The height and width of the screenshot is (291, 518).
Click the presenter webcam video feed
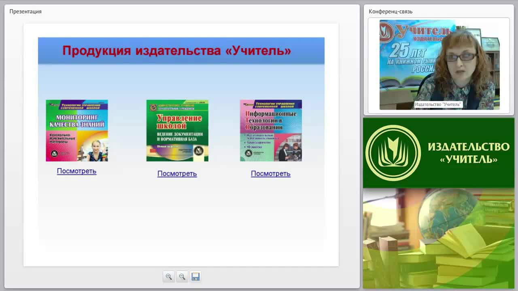pyautogui.click(x=439, y=65)
